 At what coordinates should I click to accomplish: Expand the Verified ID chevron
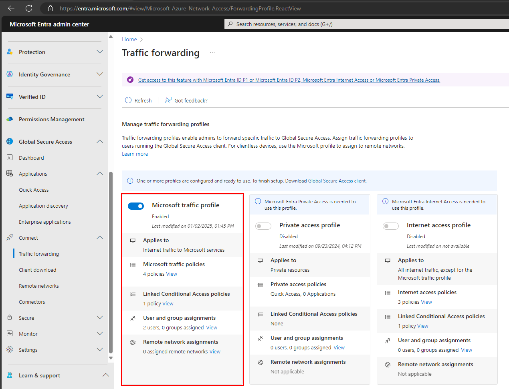pyautogui.click(x=100, y=96)
